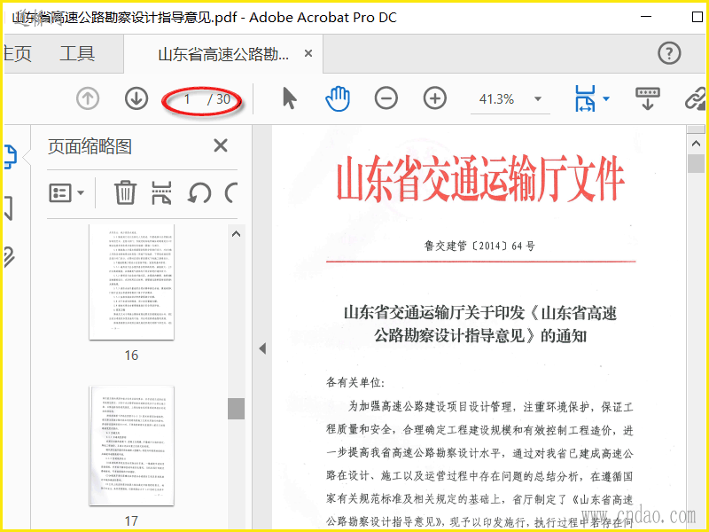Viewport: 709px width, 532px height.
Task: Open thumbnail options list menu
Action: [66, 192]
